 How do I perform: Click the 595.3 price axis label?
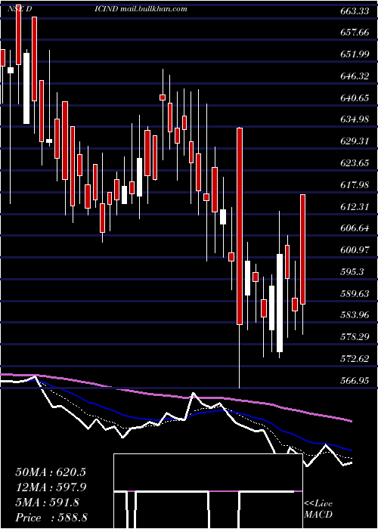(x=352, y=272)
